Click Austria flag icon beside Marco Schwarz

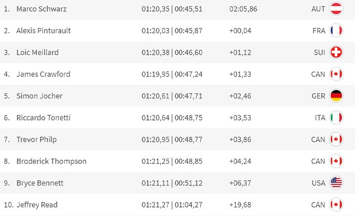point(336,9)
